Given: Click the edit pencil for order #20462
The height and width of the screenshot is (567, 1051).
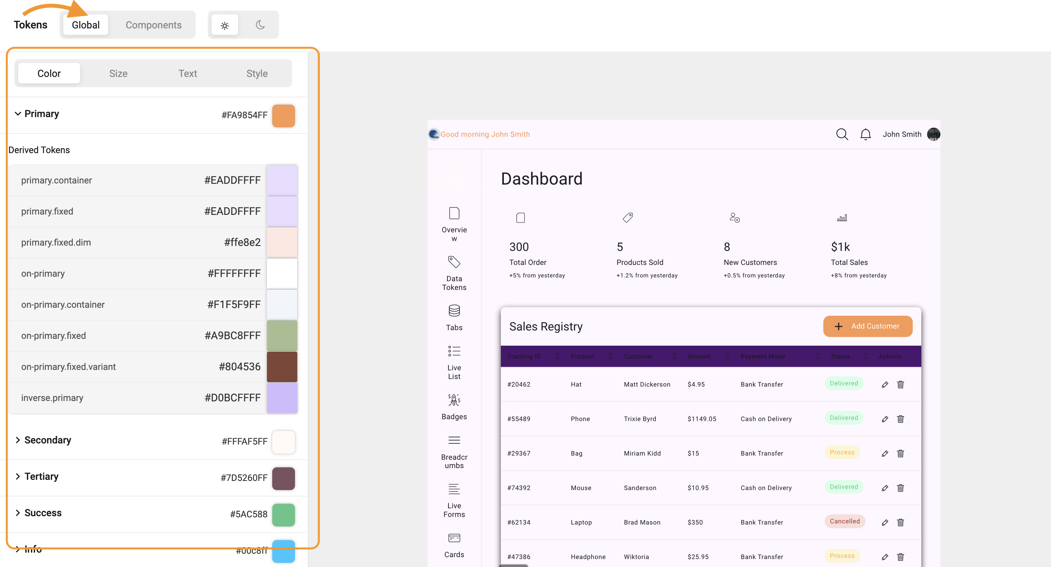Looking at the screenshot, I should (885, 385).
